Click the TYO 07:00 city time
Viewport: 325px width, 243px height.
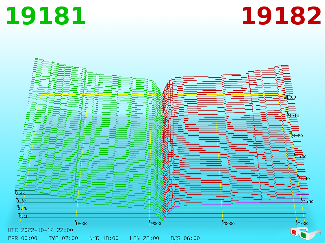click(x=63, y=238)
